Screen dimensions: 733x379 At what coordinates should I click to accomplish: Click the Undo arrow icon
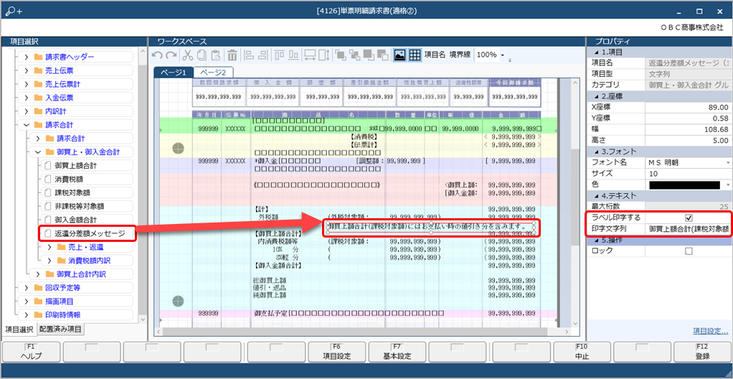157,55
